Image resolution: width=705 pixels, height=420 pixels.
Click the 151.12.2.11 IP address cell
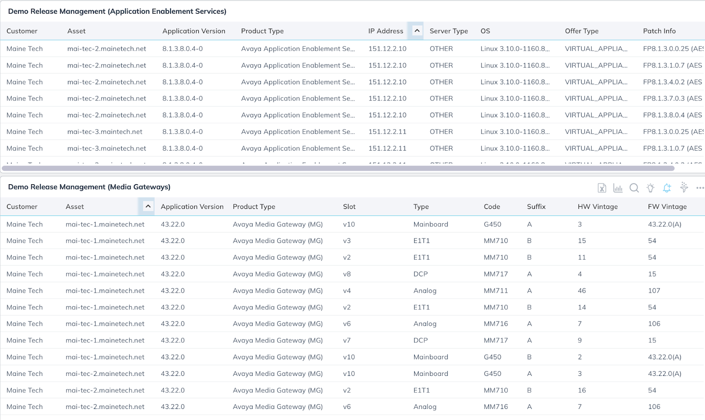[x=387, y=131]
